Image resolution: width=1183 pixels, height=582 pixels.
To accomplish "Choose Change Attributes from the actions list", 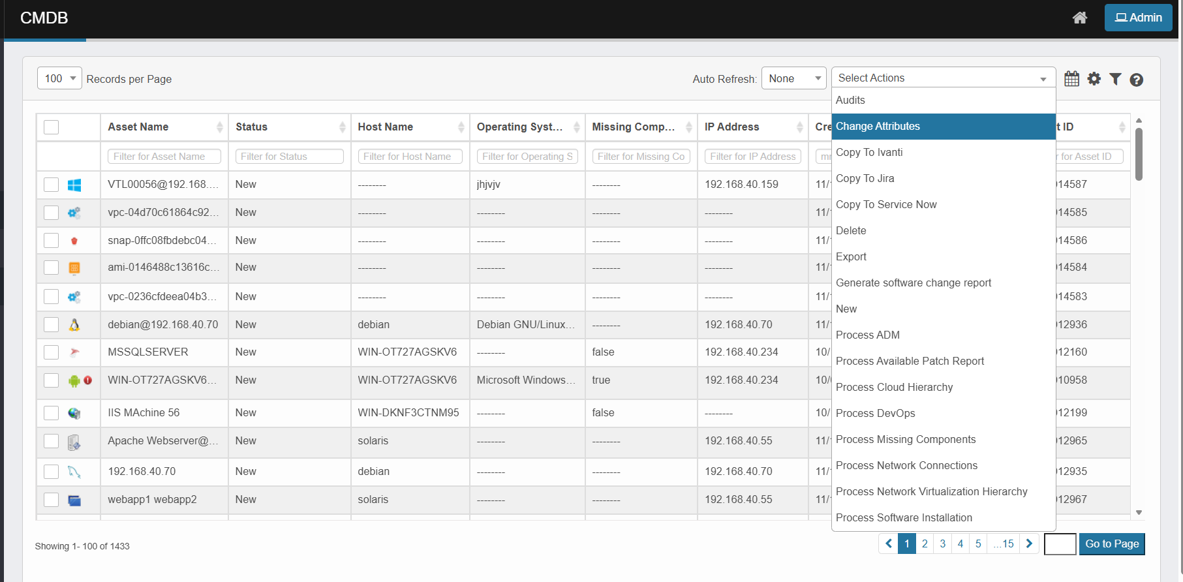I will click(878, 127).
